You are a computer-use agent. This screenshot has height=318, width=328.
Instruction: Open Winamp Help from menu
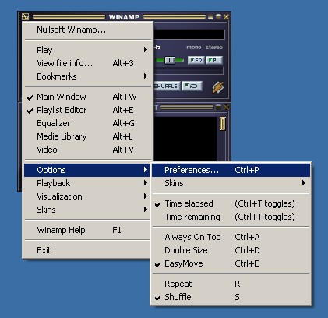click(x=87, y=230)
